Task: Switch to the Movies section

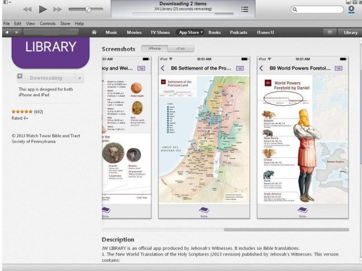Action: (134, 32)
